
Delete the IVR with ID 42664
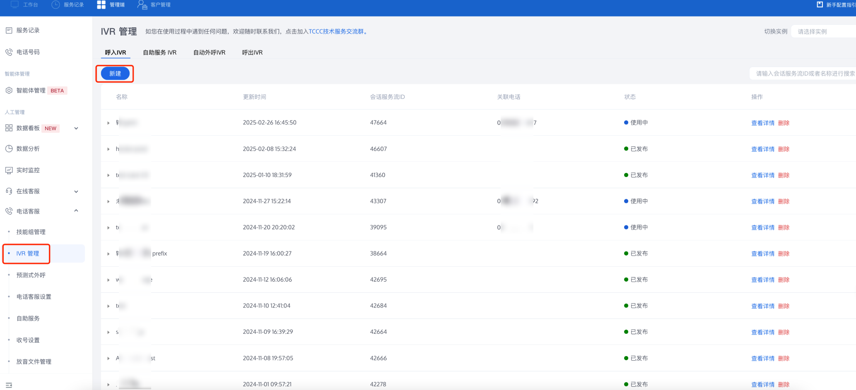tap(784, 332)
